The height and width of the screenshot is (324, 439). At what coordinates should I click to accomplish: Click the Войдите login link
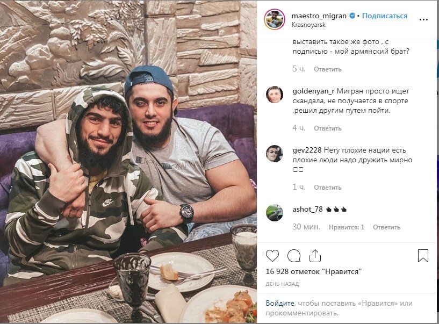[280, 303]
